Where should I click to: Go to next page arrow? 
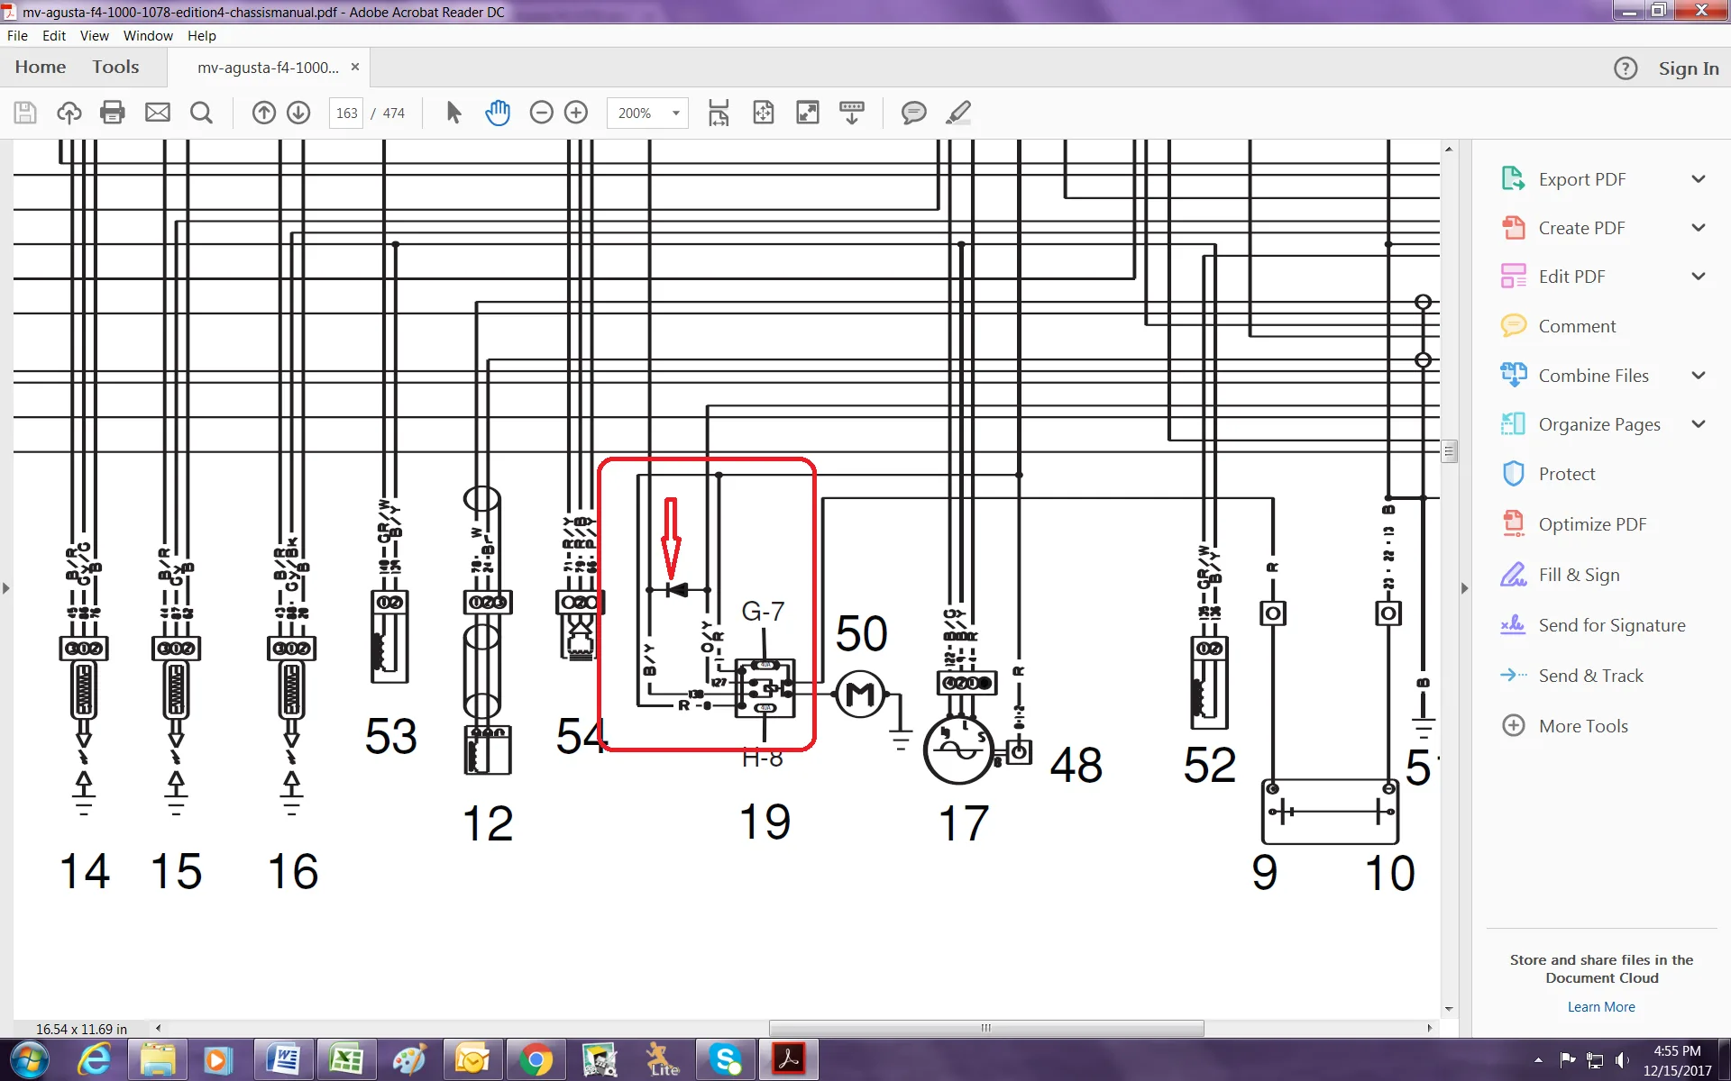pyautogui.click(x=298, y=113)
